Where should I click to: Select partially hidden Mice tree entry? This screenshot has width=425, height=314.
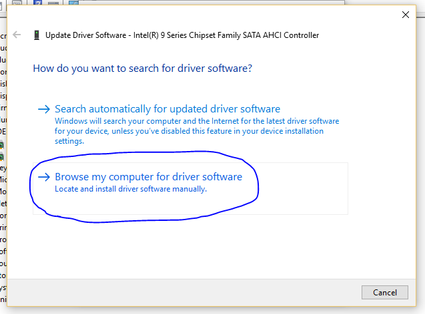click(x=3, y=180)
